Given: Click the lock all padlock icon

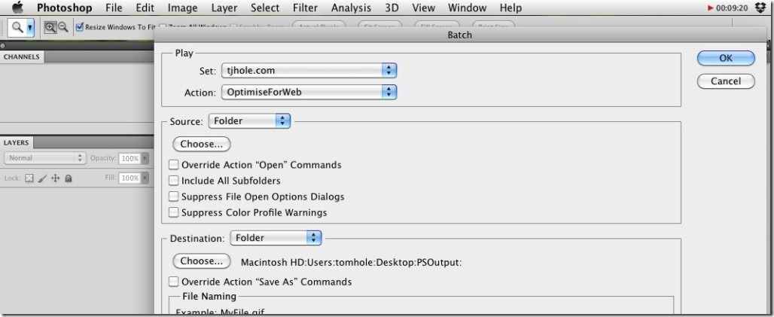Looking at the screenshot, I should (68, 178).
